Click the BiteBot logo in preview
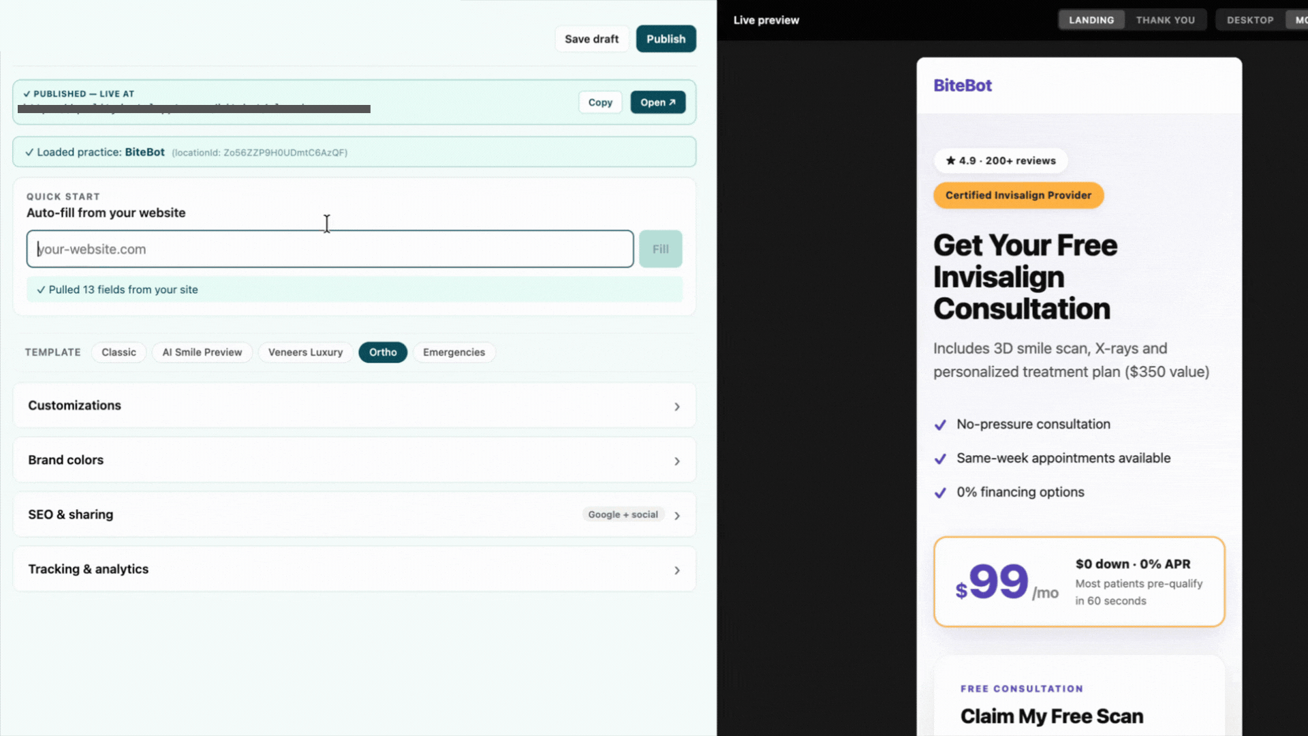Image resolution: width=1308 pixels, height=736 pixels. tap(963, 85)
